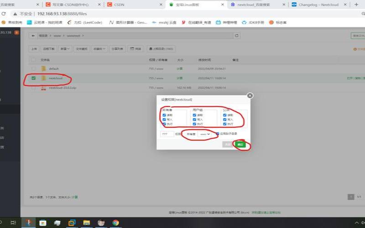Toggle owner execute permission checkbox
Viewport: 365px width, 228px height.
coord(164,124)
